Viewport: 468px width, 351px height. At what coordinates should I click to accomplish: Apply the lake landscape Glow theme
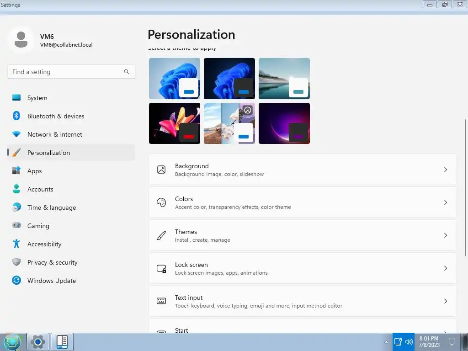tap(284, 79)
